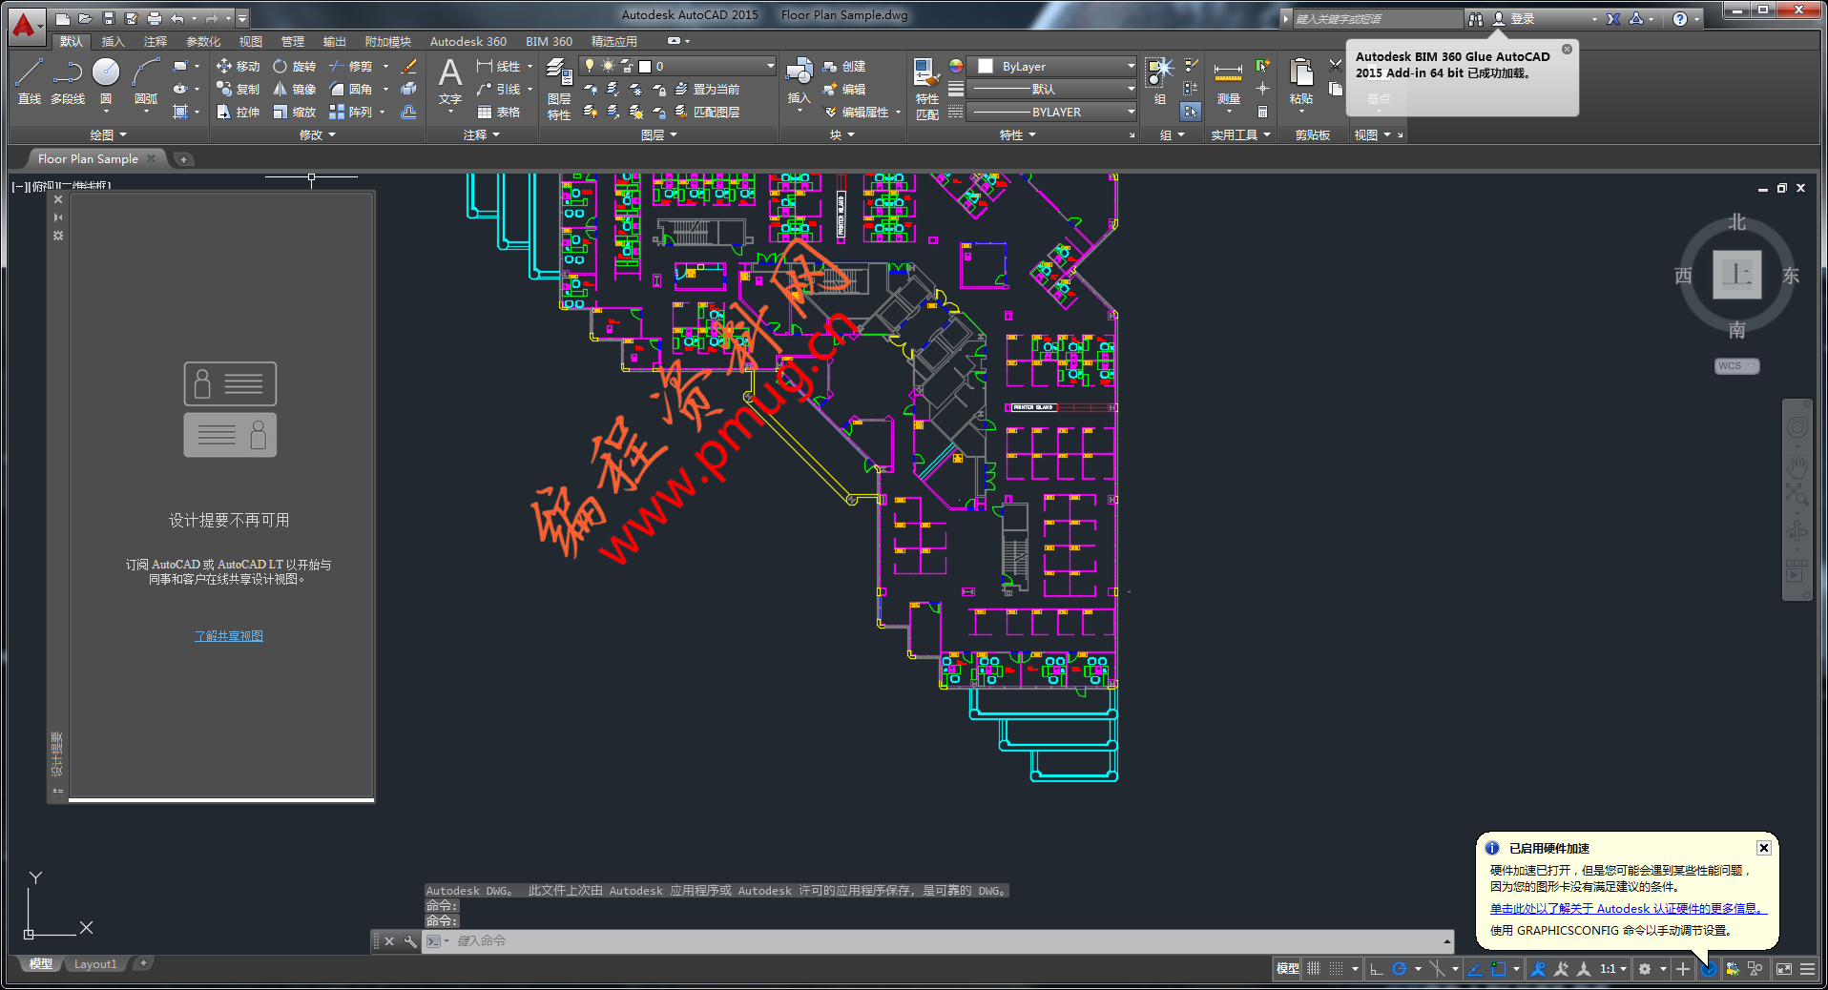Click the 旋转 (Rotate) tool
The width and height of the screenshot is (1828, 990).
click(x=294, y=66)
